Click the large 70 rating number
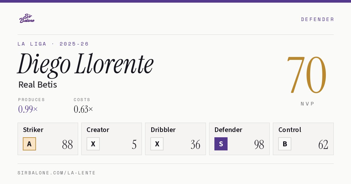 (x=307, y=75)
